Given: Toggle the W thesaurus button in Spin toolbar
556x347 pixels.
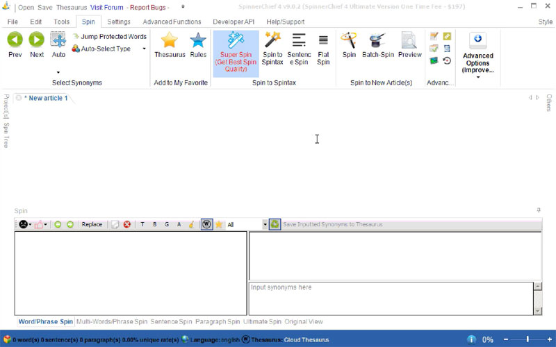Looking at the screenshot, I should (206, 224).
